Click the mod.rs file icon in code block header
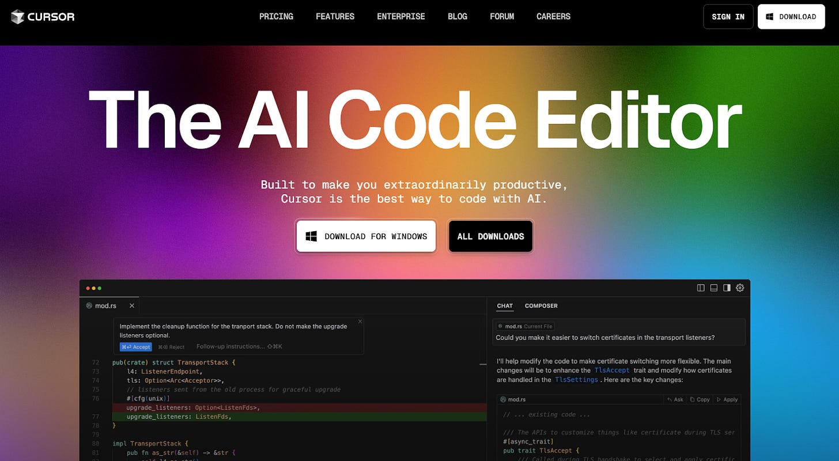 point(503,399)
